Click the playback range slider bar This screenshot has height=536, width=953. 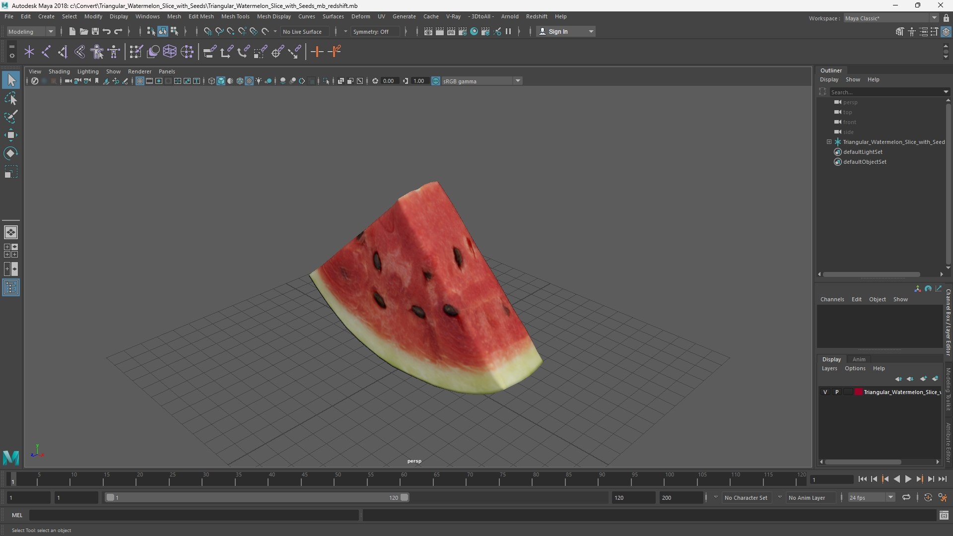[x=257, y=497]
